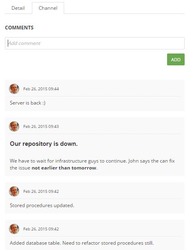This screenshot has height=250, width=192.
Task: Click the Feb 26, 2015 09:44 timestamp
Action: pos(41,89)
